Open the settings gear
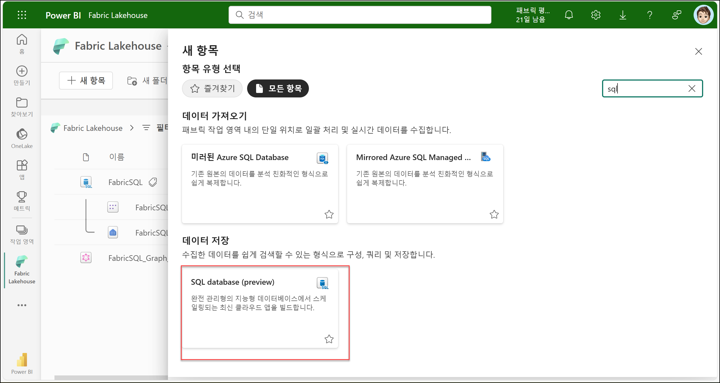This screenshot has height=383, width=720. [x=596, y=15]
